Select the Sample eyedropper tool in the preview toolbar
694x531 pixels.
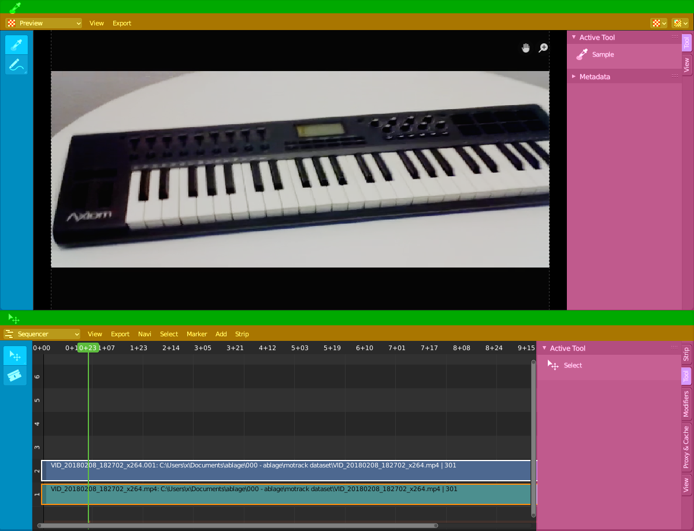tap(16, 44)
